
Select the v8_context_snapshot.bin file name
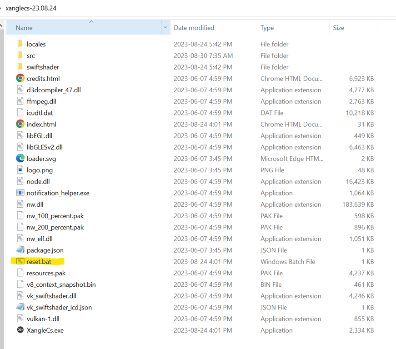point(61,284)
